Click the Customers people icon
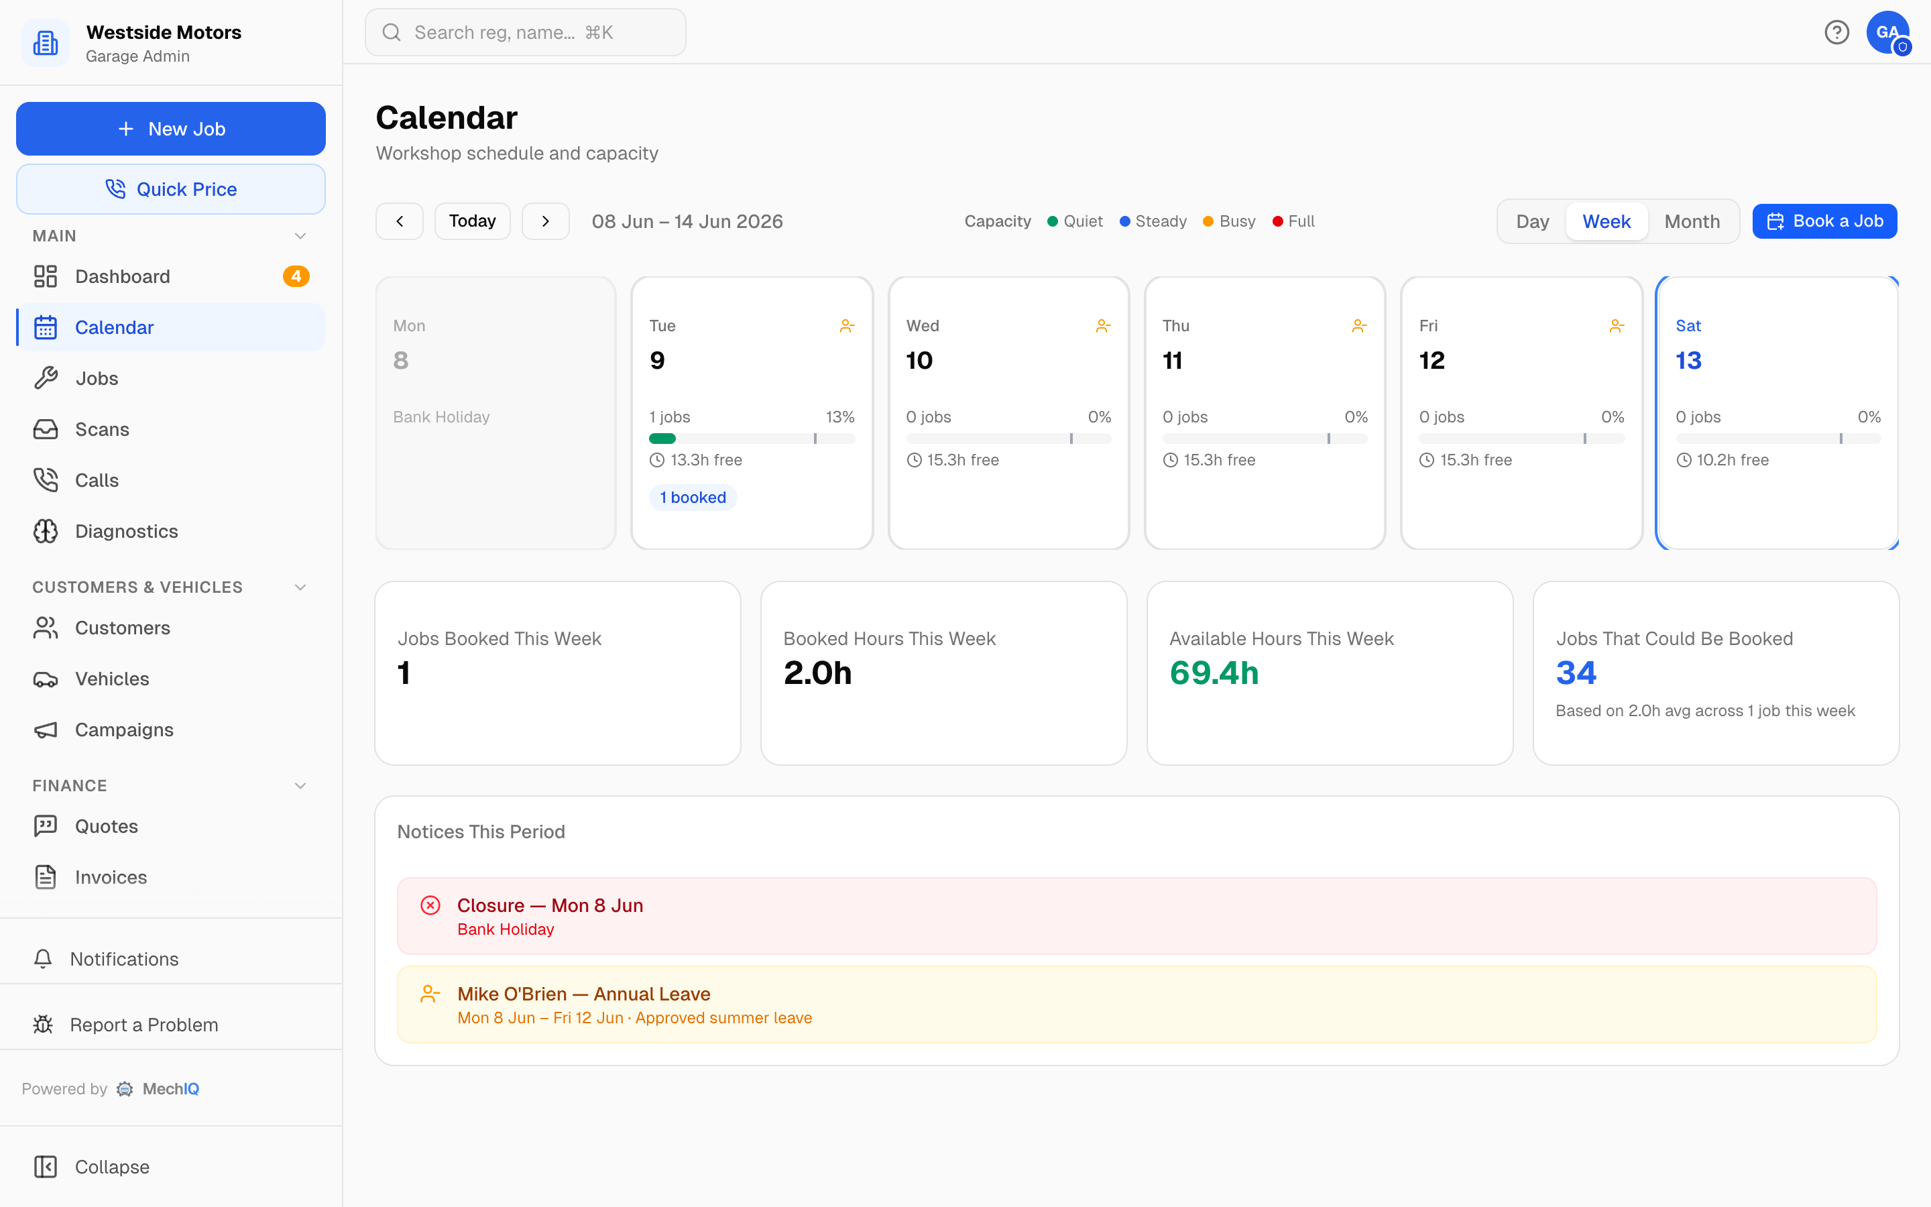The image size is (1931, 1207). pyautogui.click(x=46, y=628)
